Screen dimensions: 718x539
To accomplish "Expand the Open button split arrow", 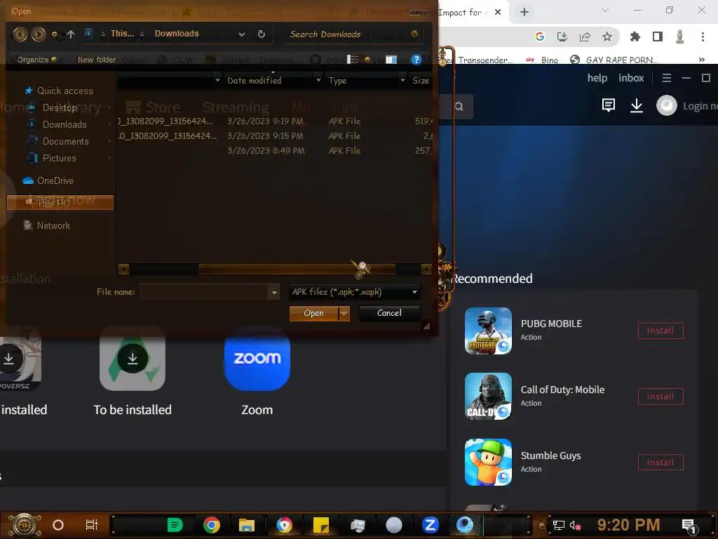I will [344, 313].
